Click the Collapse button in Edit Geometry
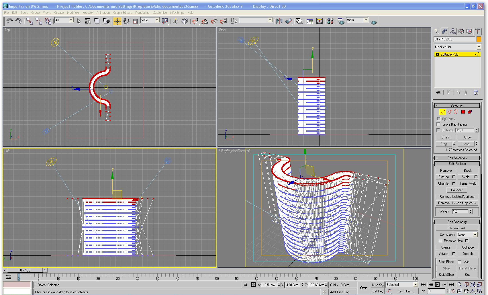The image size is (488, 295). [468, 247]
